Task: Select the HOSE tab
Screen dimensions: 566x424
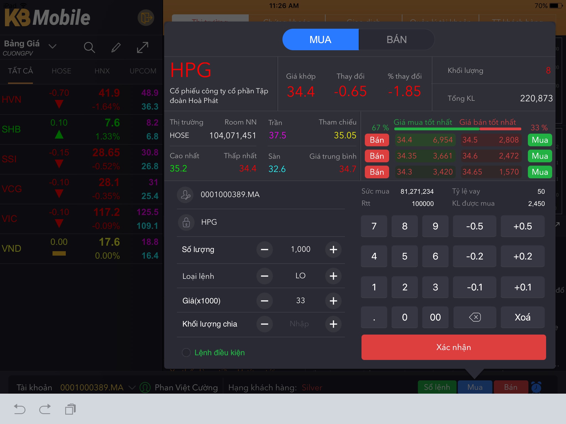Action: [61, 71]
